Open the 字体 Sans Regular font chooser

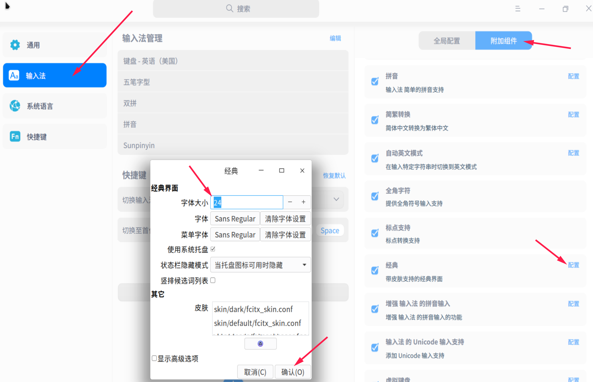(x=235, y=219)
